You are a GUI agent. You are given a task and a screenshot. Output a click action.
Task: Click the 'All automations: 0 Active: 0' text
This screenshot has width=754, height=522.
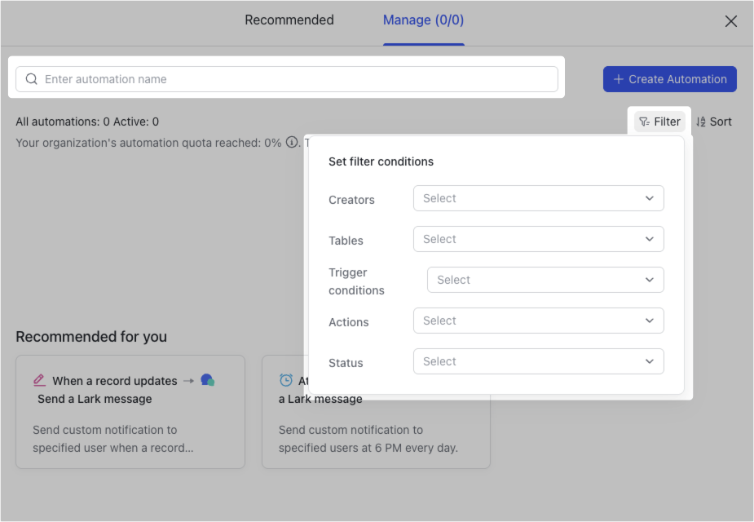click(x=87, y=122)
